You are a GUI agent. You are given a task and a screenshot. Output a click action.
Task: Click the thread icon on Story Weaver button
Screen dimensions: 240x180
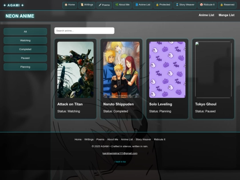coord(177,5)
